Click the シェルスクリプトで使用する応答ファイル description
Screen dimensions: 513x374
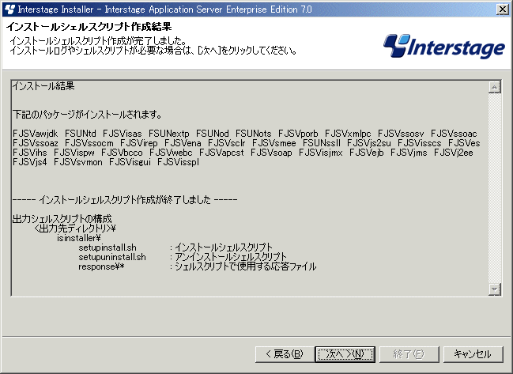tap(245, 266)
